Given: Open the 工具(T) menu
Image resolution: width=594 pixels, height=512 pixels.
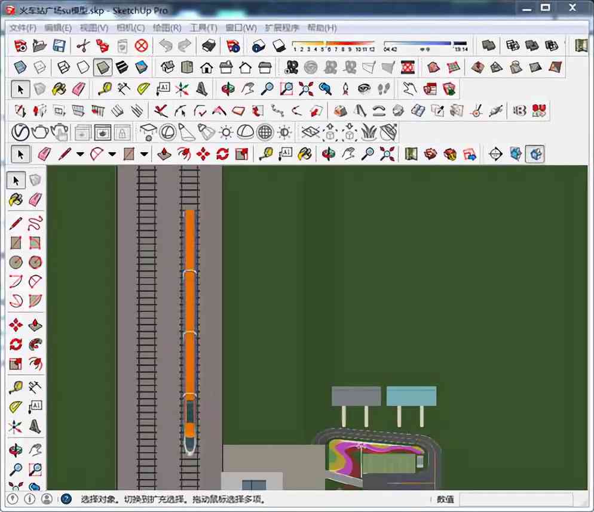Looking at the screenshot, I should (x=203, y=28).
